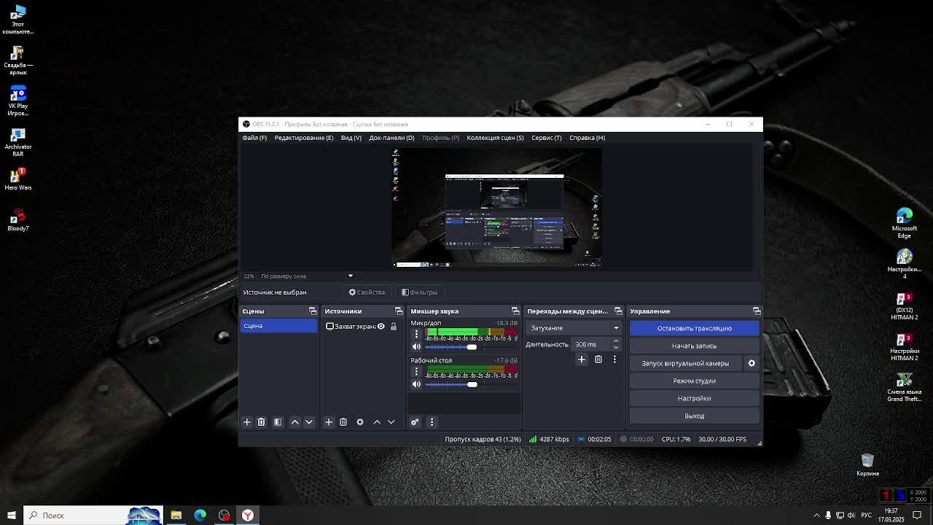Viewport: 933px width, 525px height.
Task: Delete the transition with trash icon
Action: tap(598, 359)
